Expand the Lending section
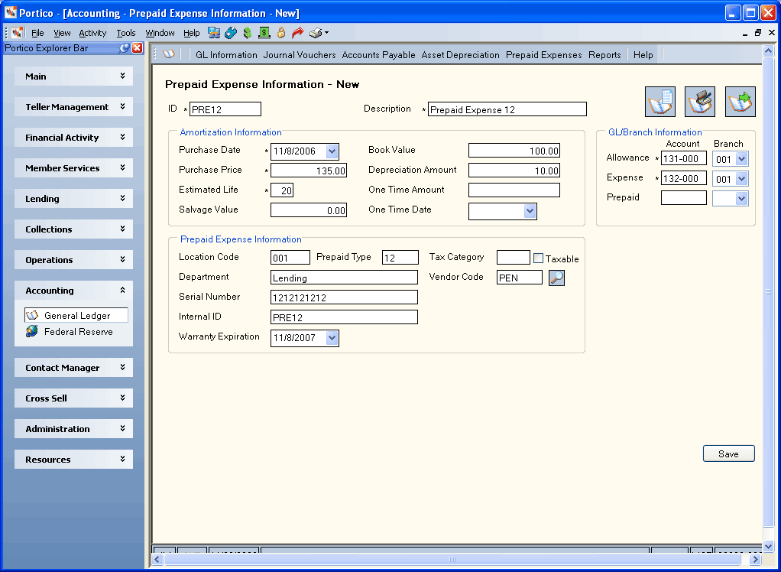781x572 pixels. coord(73,199)
